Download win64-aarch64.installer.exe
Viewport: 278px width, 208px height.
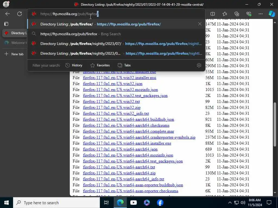point(127,143)
